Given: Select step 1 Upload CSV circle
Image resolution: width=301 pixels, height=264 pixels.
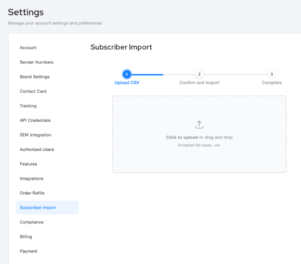Looking at the screenshot, I should click(127, 74).
